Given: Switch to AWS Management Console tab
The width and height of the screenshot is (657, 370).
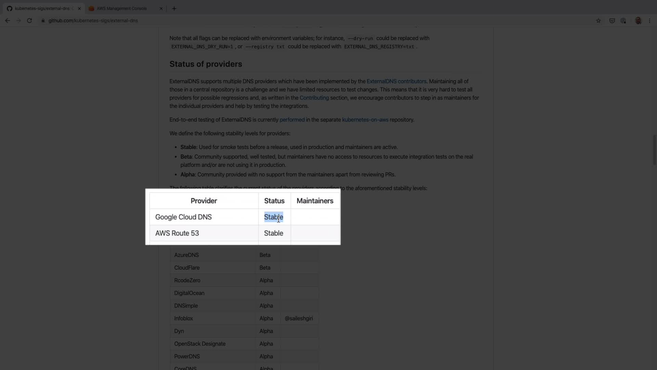Looking at the screenshot, I should point(121,9).
